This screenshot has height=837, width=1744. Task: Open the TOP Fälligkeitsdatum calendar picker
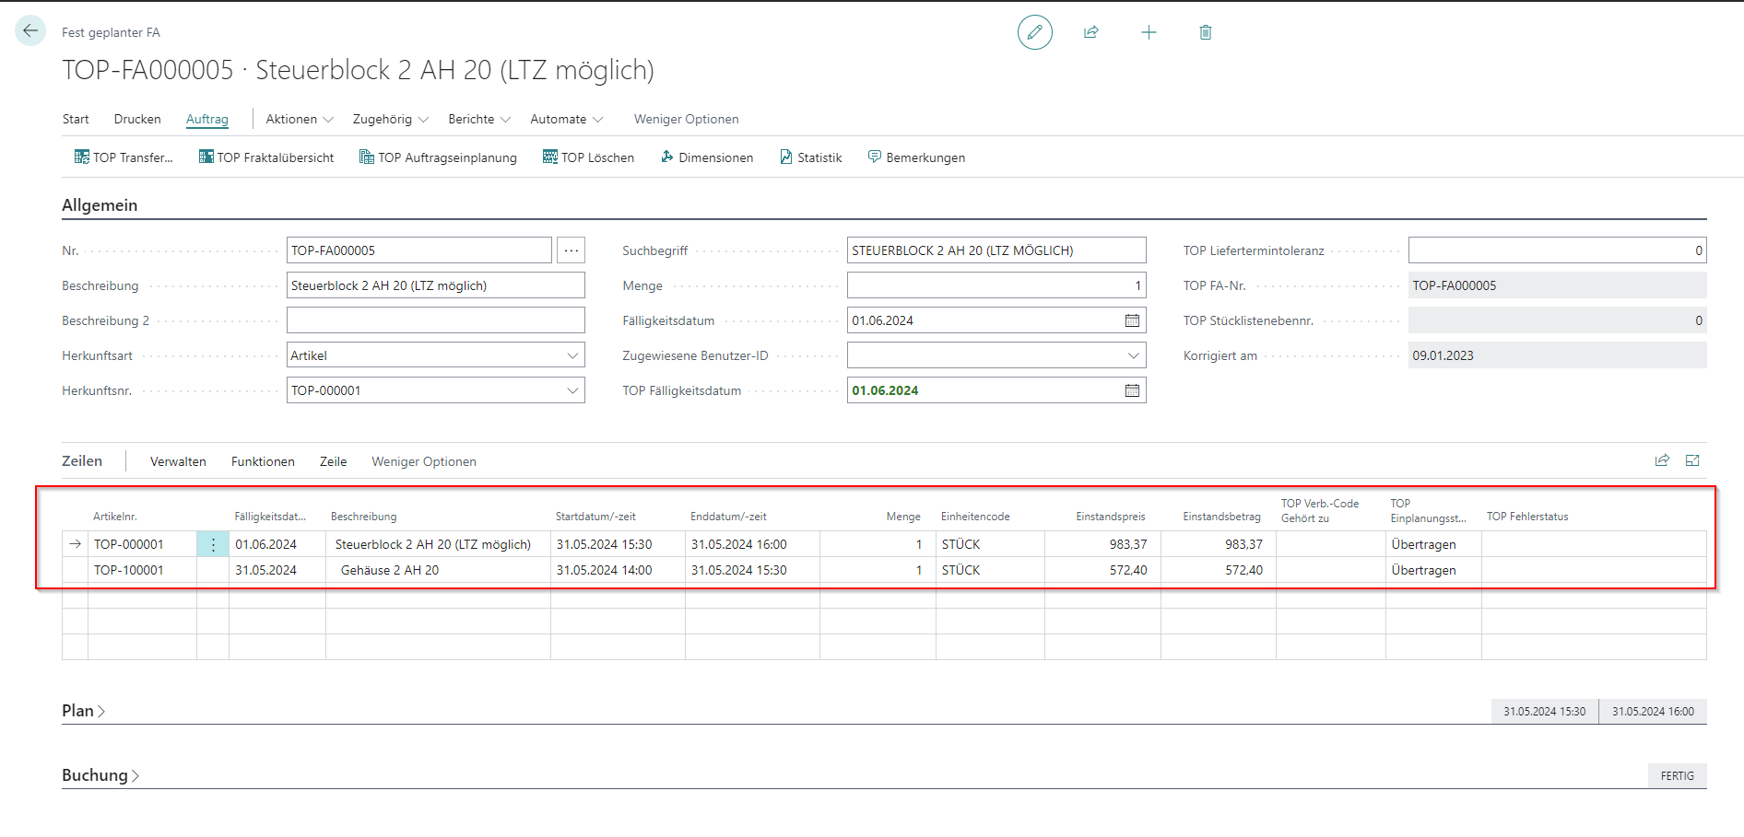click(1132, 390)
